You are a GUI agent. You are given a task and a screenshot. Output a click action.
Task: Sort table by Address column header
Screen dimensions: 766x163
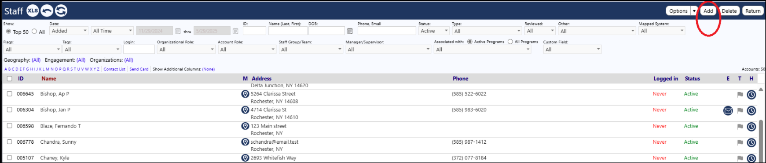262,79
